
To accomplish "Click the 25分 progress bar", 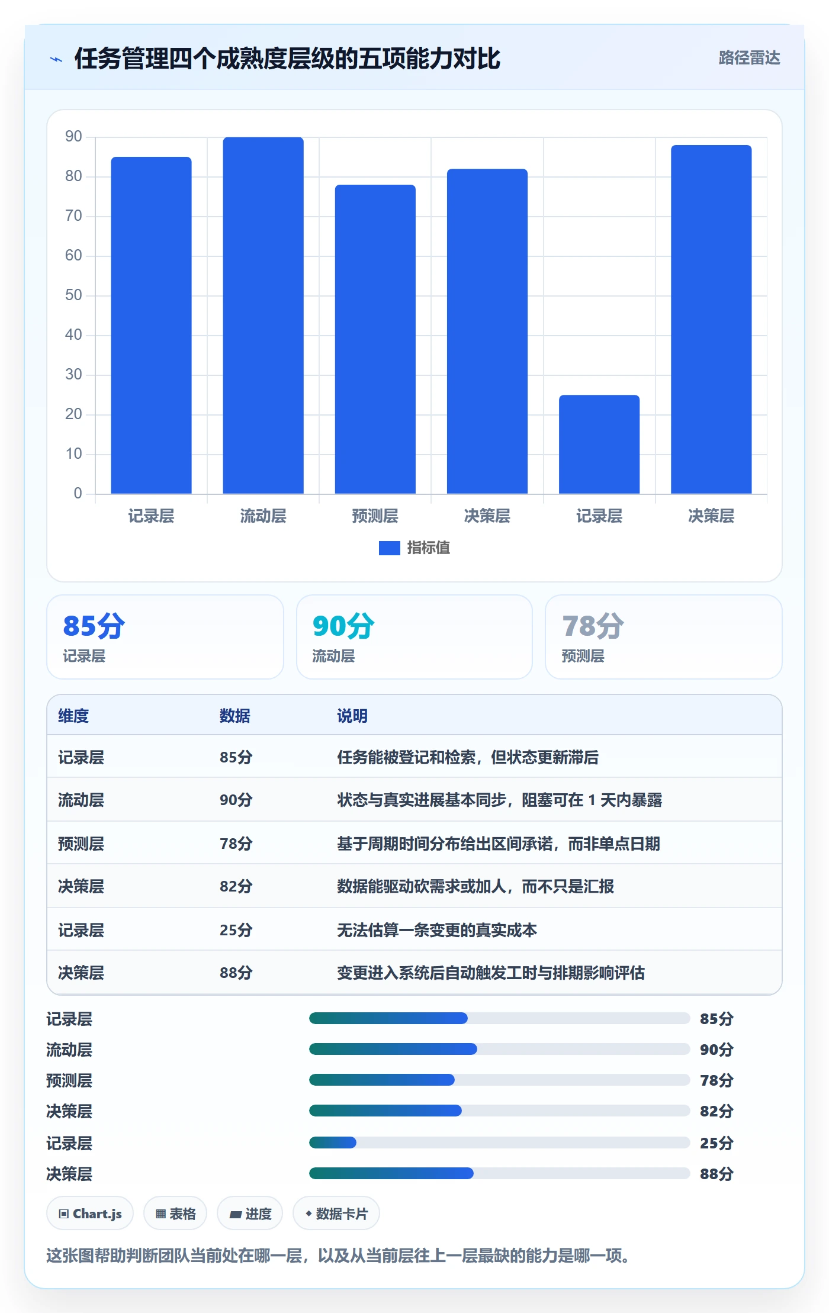I will 499,1143.
